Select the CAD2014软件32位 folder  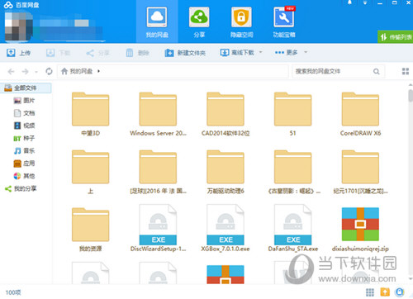point(225,114)
